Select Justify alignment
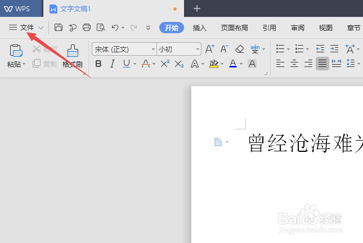Viewport: 363px width, 243px height. click(322, 64)
